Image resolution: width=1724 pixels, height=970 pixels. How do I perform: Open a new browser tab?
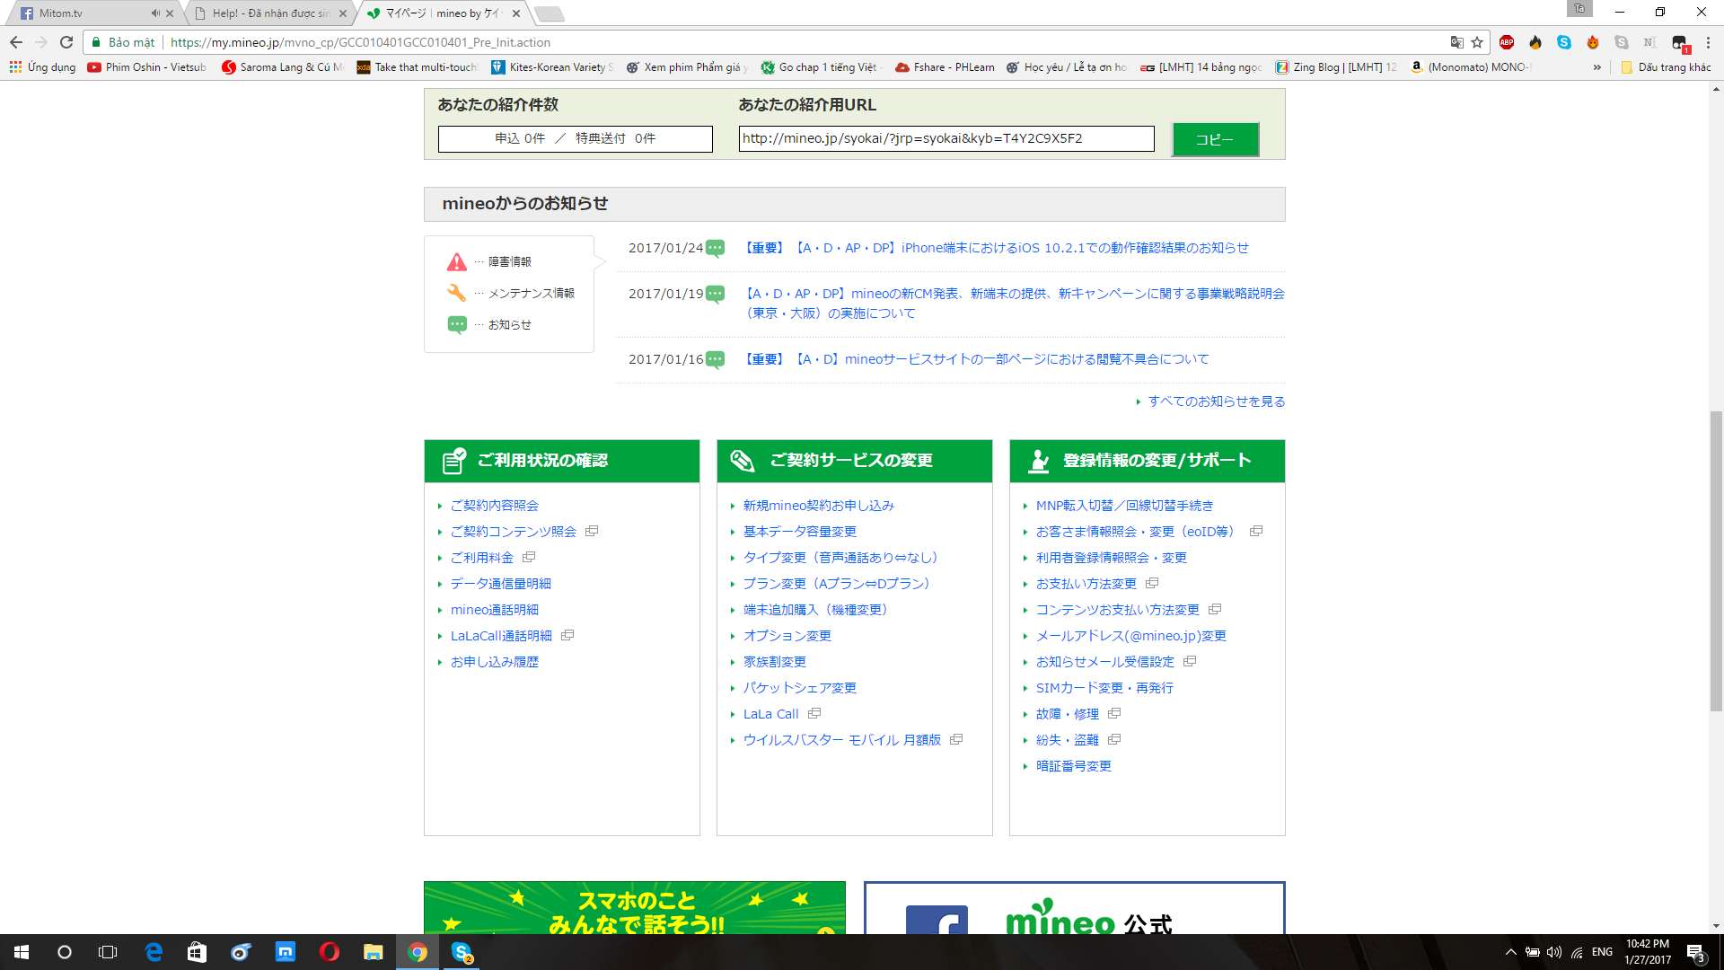(550, 13)
